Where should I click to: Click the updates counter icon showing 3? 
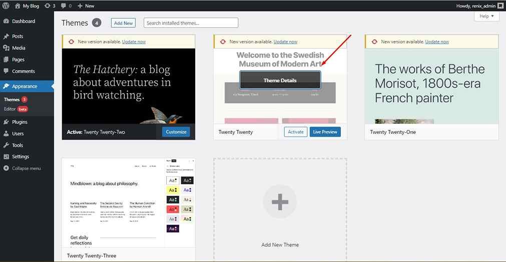[48, 6]
